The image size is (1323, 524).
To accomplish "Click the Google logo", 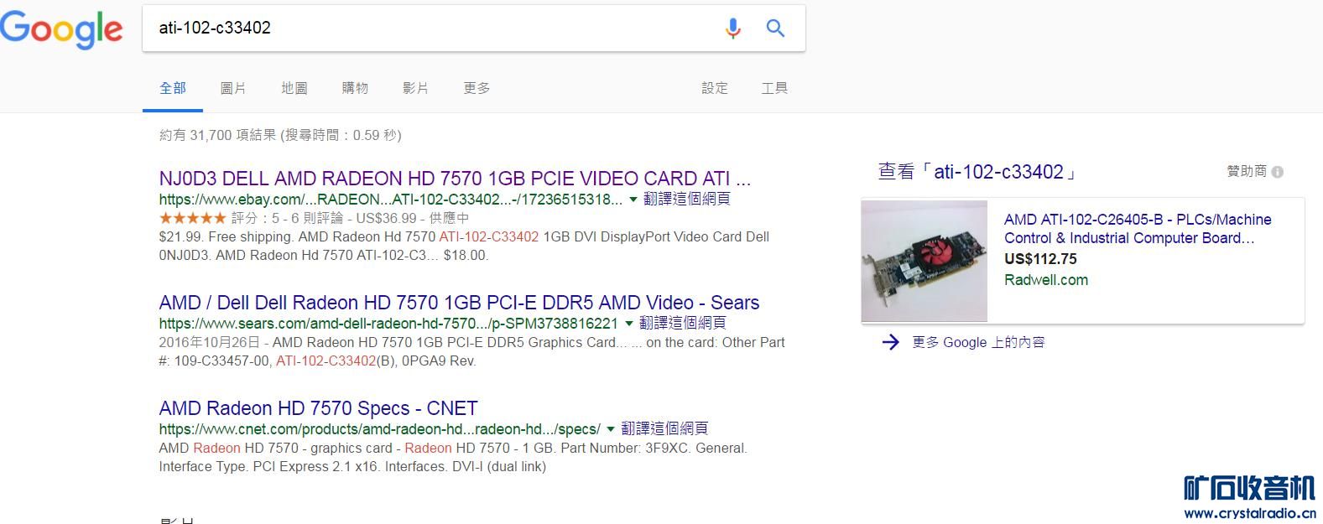I will [61, 30].
